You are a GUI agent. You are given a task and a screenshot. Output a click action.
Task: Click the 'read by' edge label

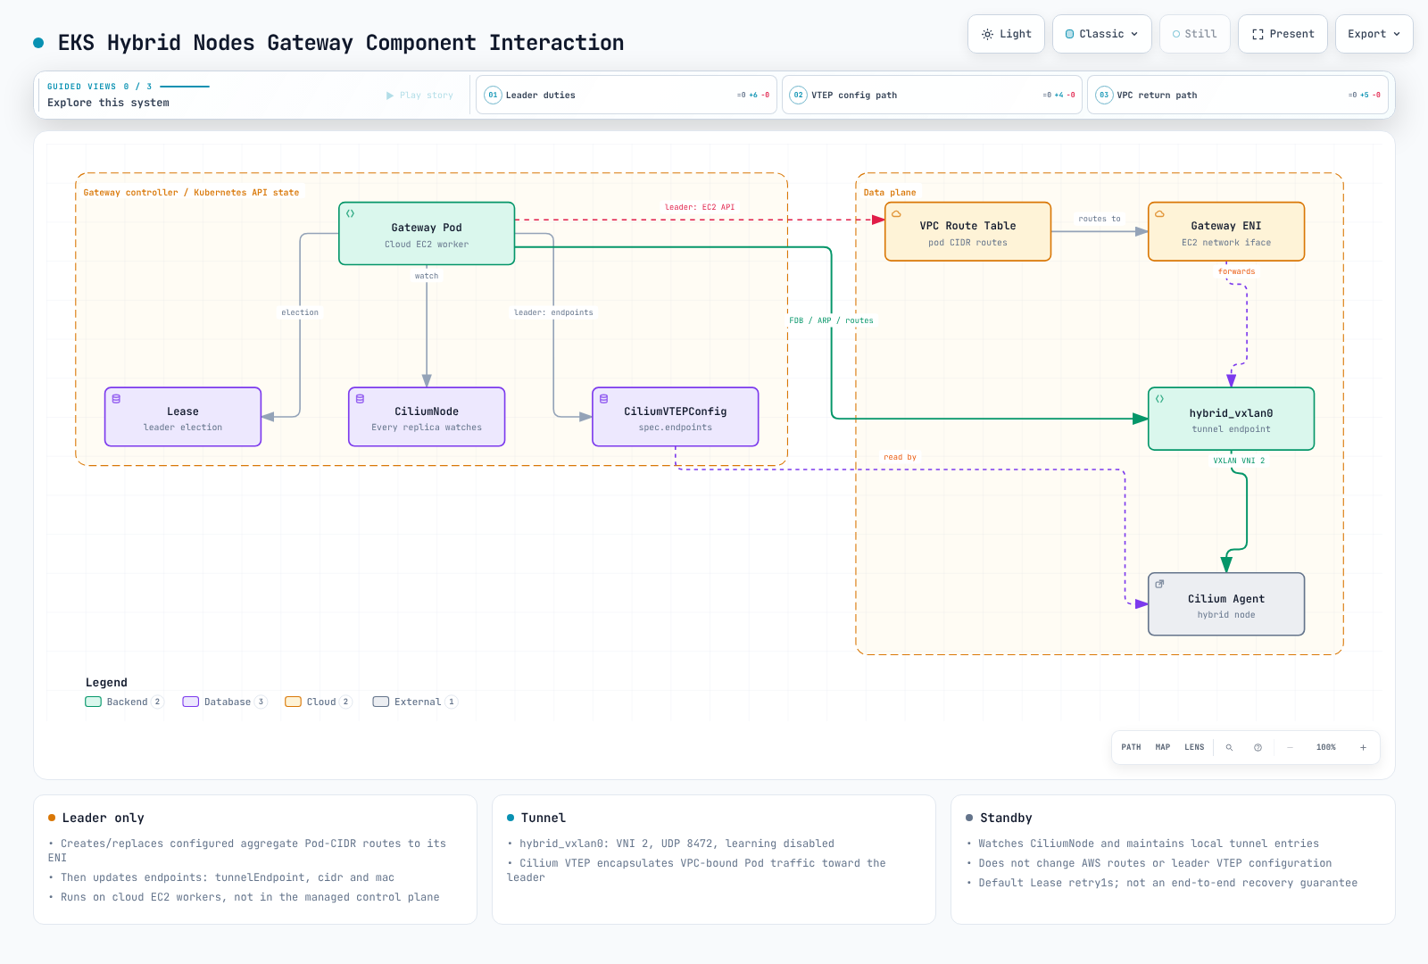(900, 457)
